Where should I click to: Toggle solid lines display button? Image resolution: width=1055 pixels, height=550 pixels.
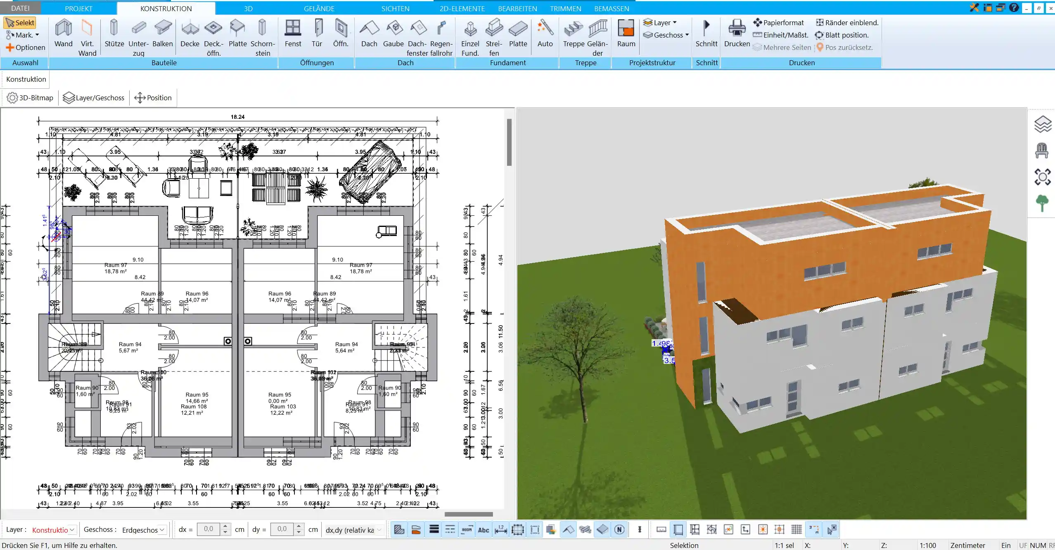coord(434,530)
